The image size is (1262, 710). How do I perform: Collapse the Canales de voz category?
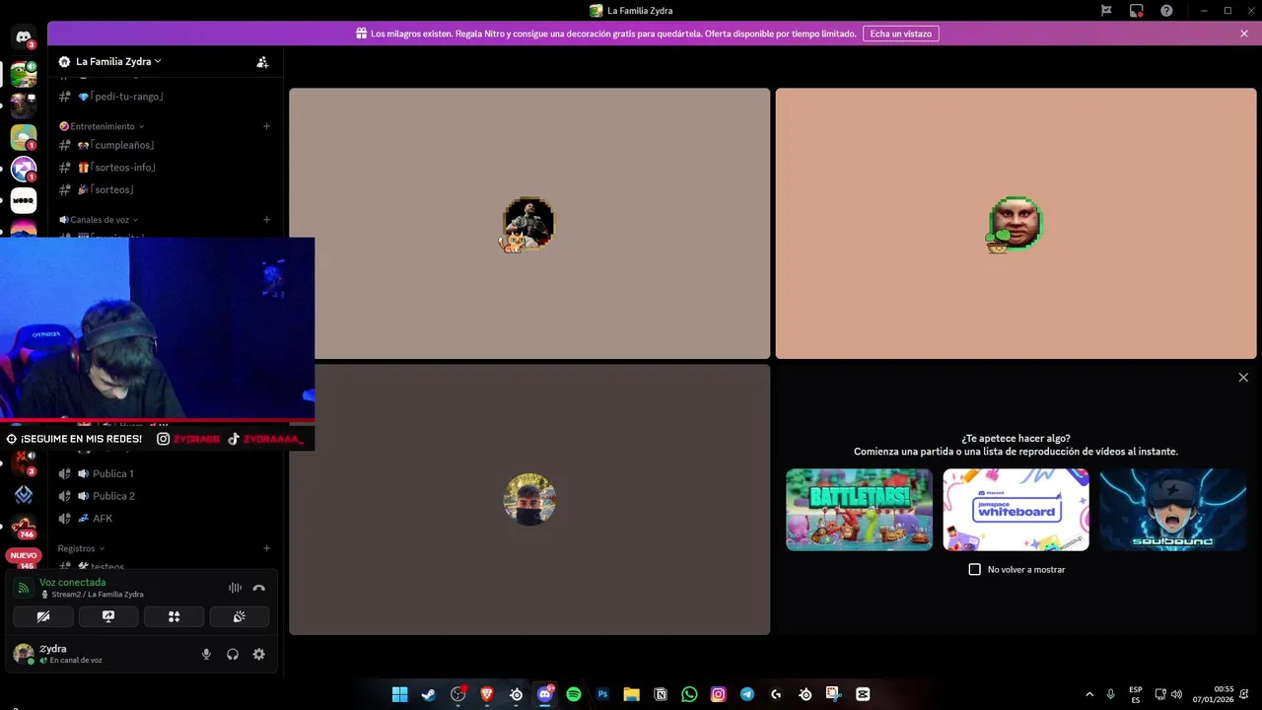[x=99, y=220]
